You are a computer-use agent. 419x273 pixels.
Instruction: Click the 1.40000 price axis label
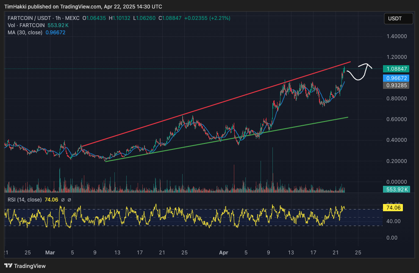398,37
